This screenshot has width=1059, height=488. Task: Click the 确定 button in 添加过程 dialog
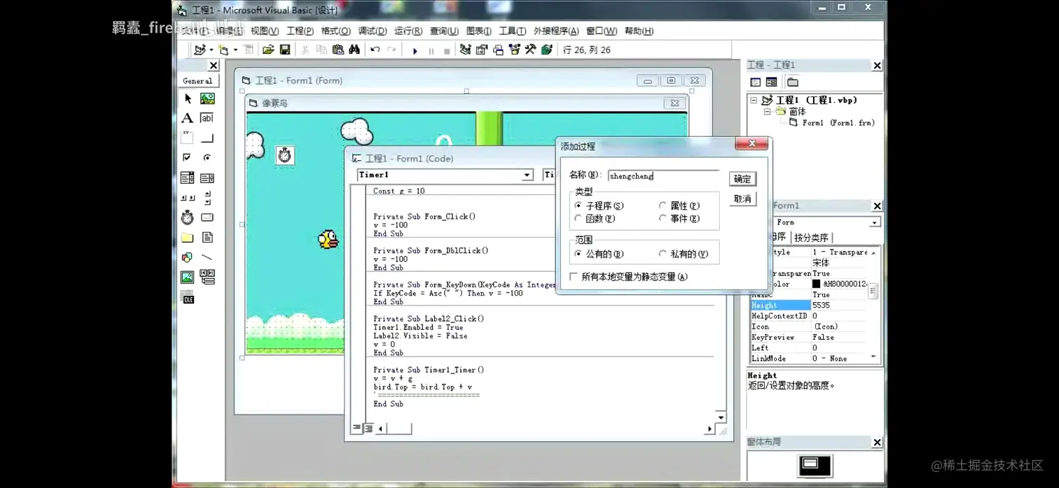click(x=742, y=179)
